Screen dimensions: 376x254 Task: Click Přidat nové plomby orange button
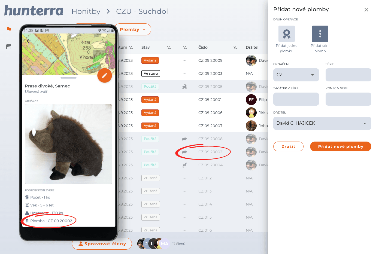[x=341, y=146]
